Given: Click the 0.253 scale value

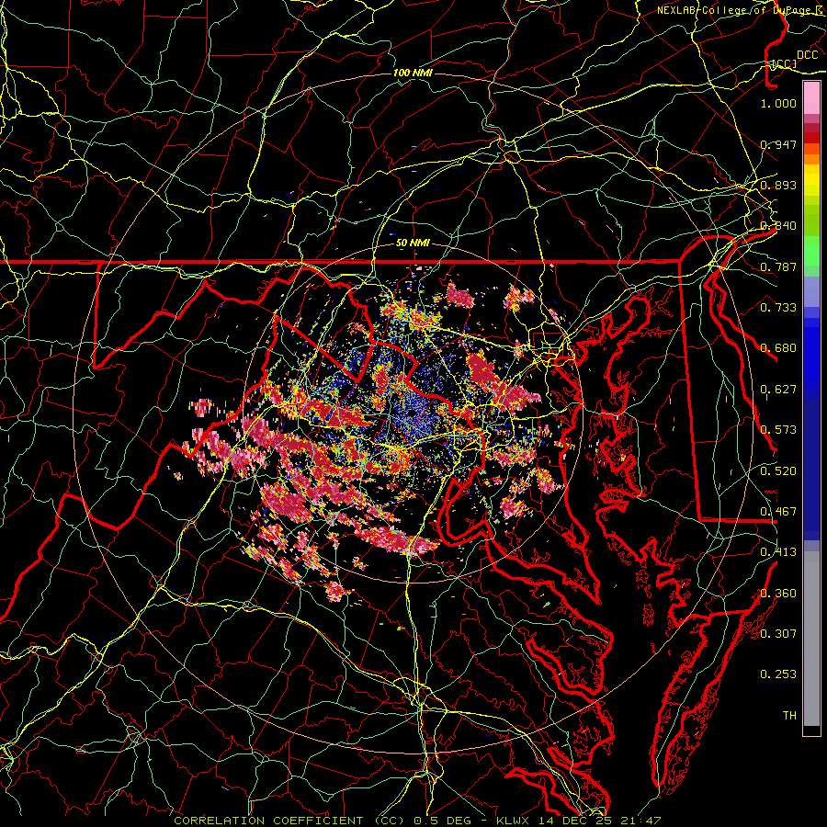Looking at the screenshot, I should (x=778, y=674).
